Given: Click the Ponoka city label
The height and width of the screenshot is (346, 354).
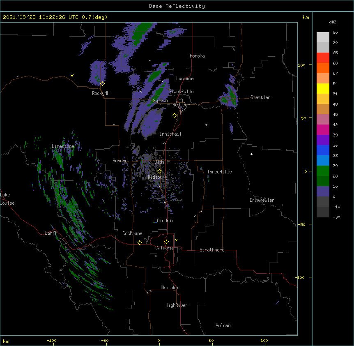Looking at the screenshot, I should [x=197, y=56].
